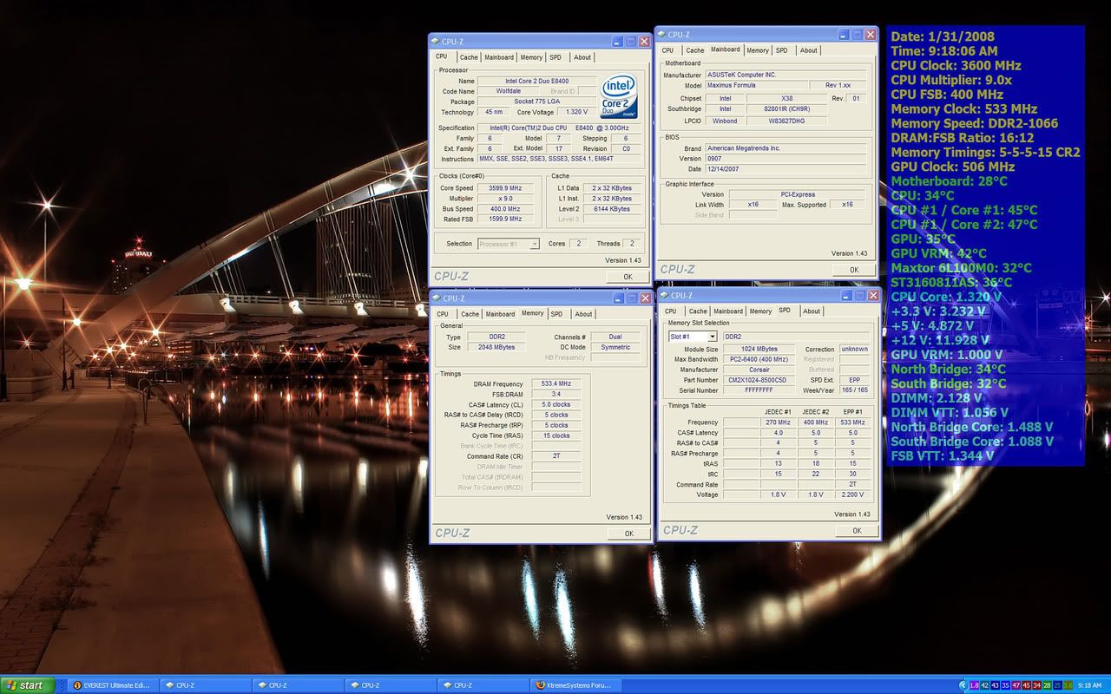Click the purple 1.8 tray icon

(x=975, y=685)
